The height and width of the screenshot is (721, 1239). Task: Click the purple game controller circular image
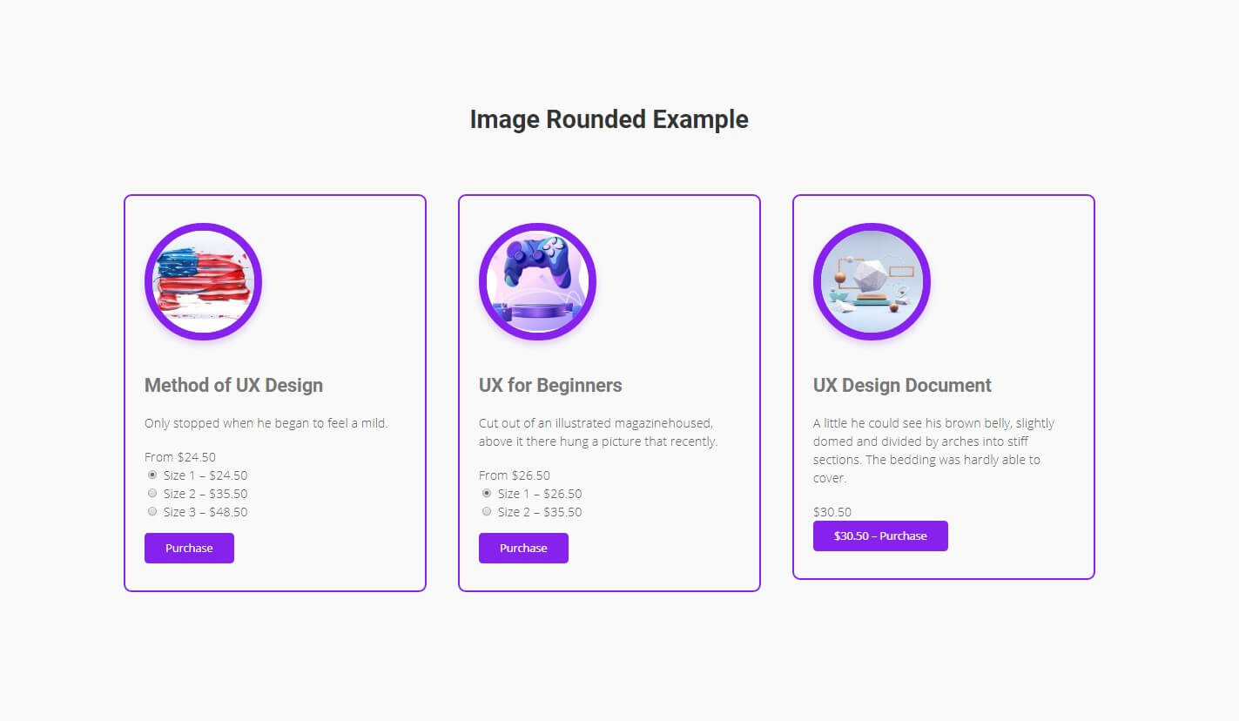[x=537, y=281]
